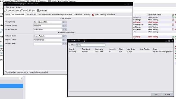
Task: Click Delete in the background main toolbar
Action: point(30,1)
